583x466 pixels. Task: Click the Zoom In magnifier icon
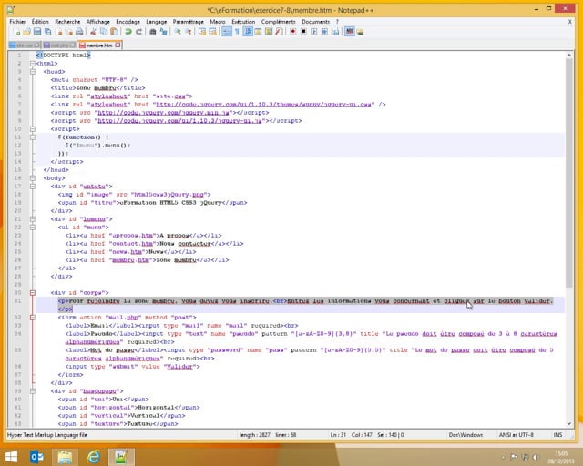coord(178,32)
